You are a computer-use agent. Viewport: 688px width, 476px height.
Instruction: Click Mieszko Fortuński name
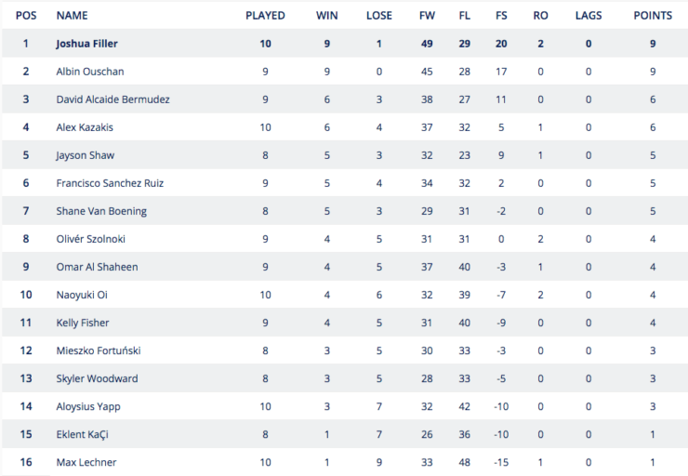[x=99, y=350]
